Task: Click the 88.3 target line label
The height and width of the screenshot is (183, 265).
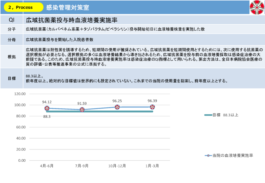Action: tap(47, 117)
